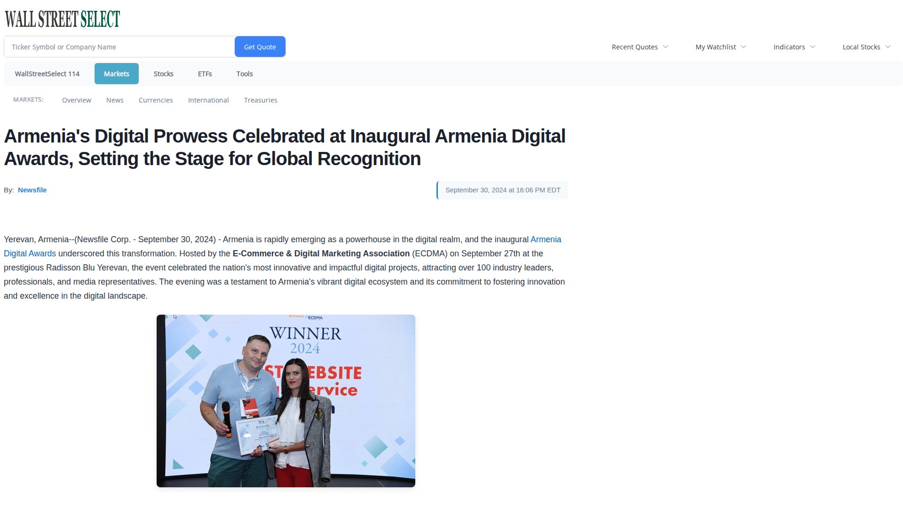Open the Tools menu
The width and height of the screenshot is (903, 508).
pyautogui.click(x=244, y=73)
